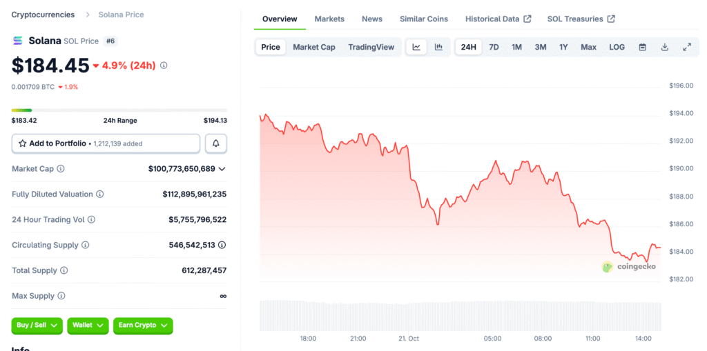Image resolution: width=707 pixels, height=351 pixels.
Task: Click the Circulating Supply info icon
Action: click(x=85, y=245)
